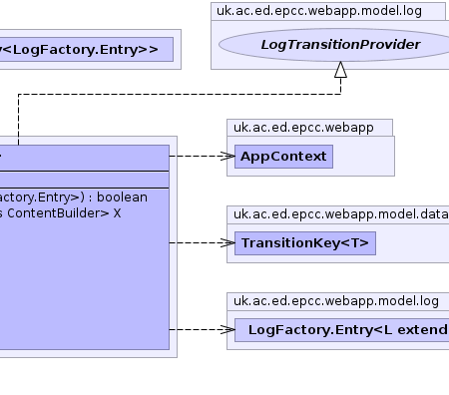Select the top uk.ac.ed.epcc.webapp.model.log package label

pyautogui.click(x=319, y=11)
